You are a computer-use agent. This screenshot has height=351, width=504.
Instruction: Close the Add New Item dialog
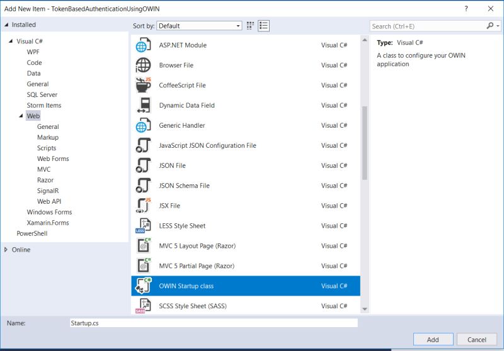(x=491, y=9)
